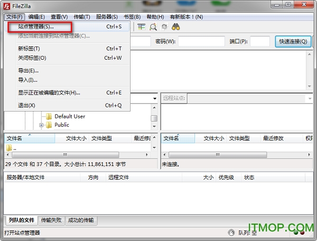Click the 29 个文件 和 37 个目录 status text
This screenshot has width=317, height=241.
coord(66,164)
